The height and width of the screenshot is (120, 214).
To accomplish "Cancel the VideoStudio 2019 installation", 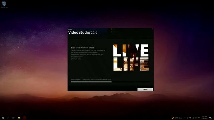I will point(145,89).
